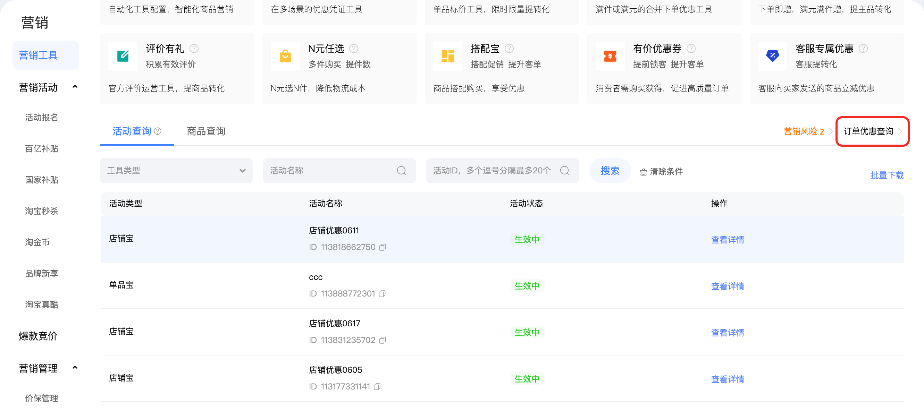Screen dimensions: 924x412
Task: Click 活动状态 column header
Action: [526, 204]
